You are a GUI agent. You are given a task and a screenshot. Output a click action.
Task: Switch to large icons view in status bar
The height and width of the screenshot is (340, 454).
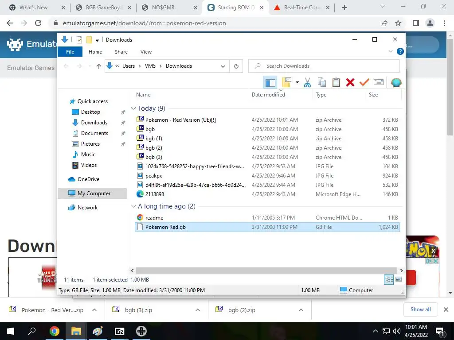[399, 279]
